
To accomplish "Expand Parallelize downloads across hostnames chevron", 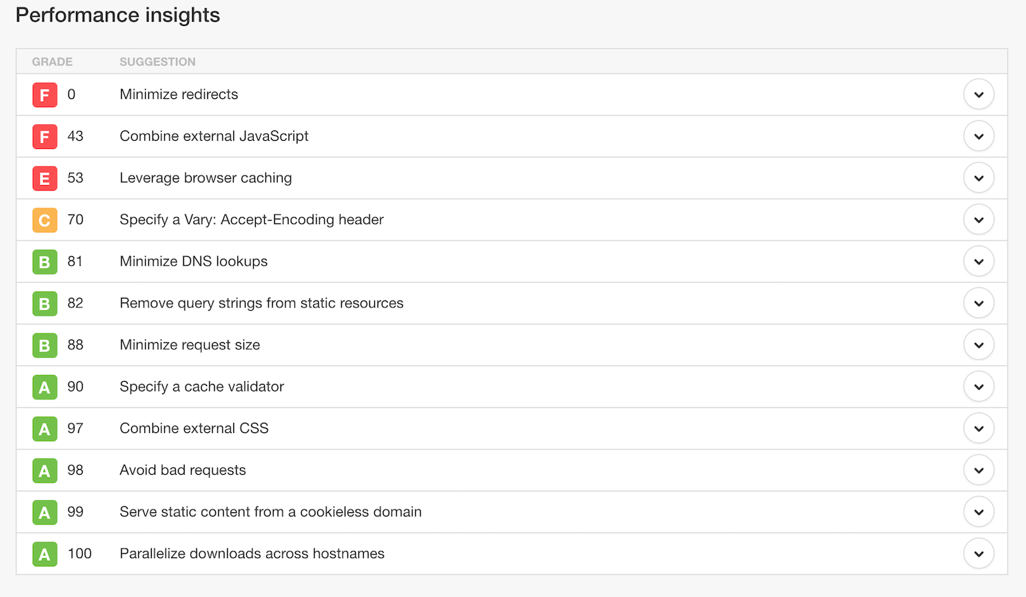I will point(979,553).
